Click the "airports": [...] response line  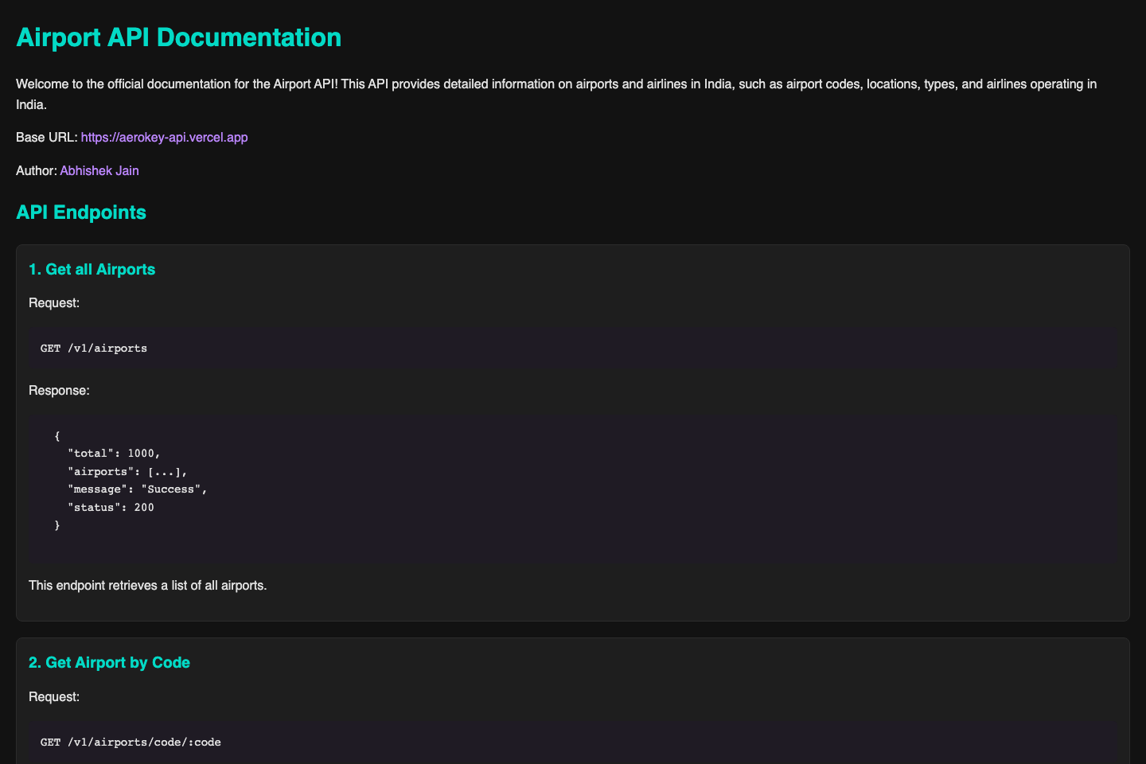point(127,472)
